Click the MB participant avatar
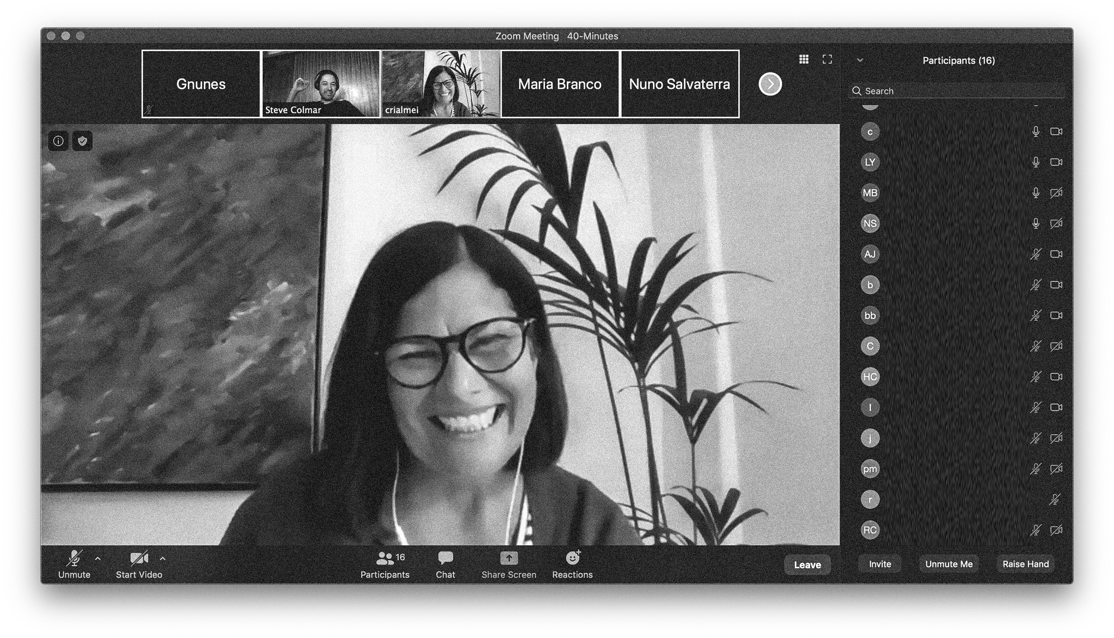 click(870, 193)
